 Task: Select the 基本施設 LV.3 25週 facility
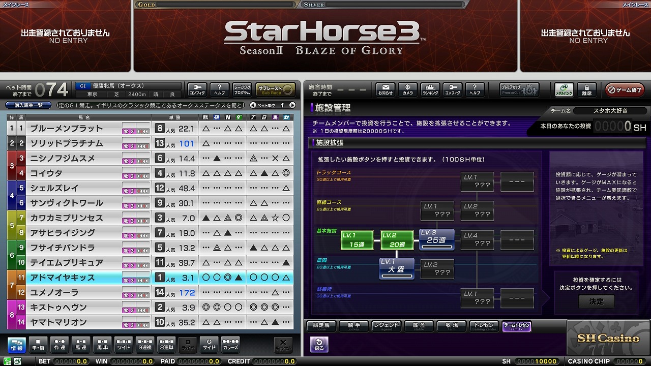[437, 239]
